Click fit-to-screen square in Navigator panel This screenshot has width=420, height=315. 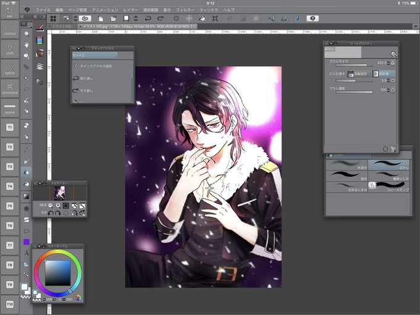click(x=66, y=206)
